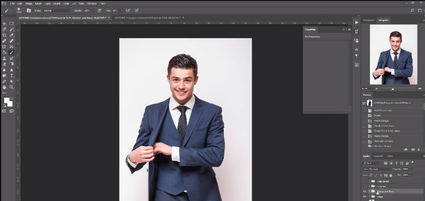Select Create Group from Layers history state

click(387, 131)
